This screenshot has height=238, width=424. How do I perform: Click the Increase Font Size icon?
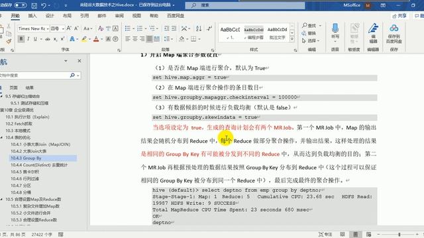coord(69,28)
